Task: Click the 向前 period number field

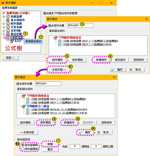Action: point(75,146)
